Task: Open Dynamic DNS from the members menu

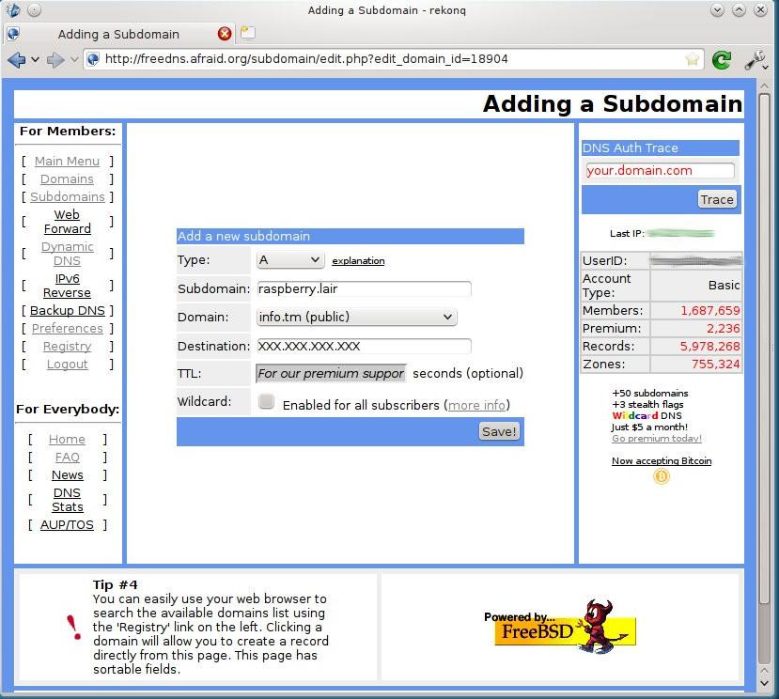Action: click(67, 254)
